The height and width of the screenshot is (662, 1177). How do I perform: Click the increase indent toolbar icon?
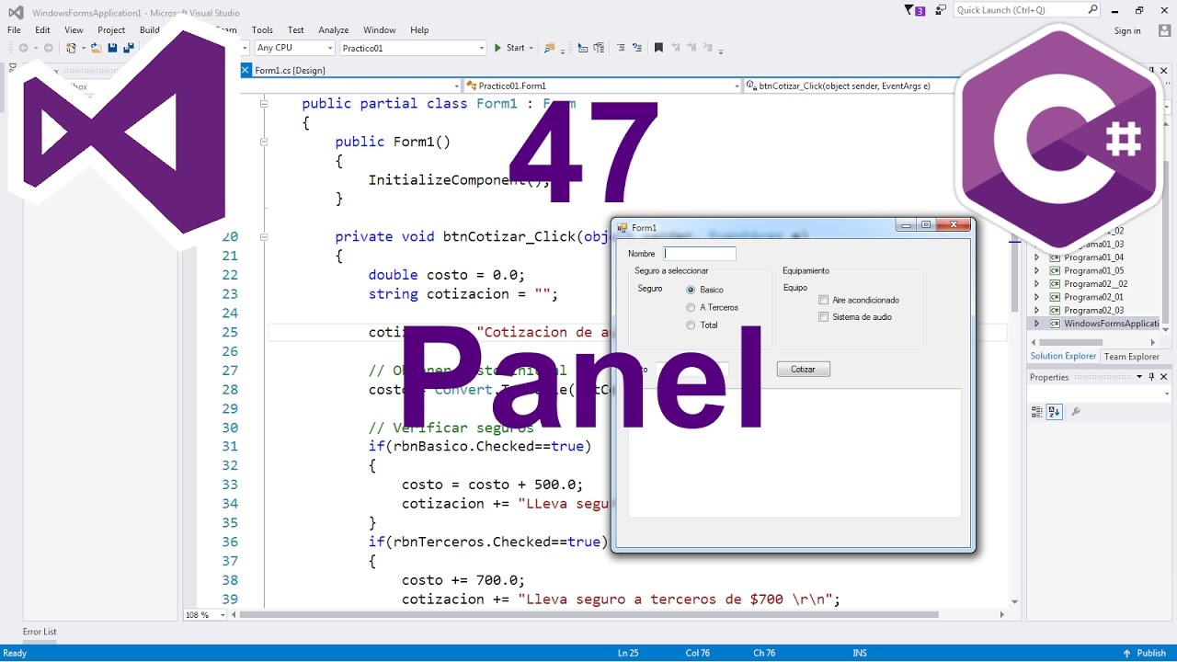[599, 48]
